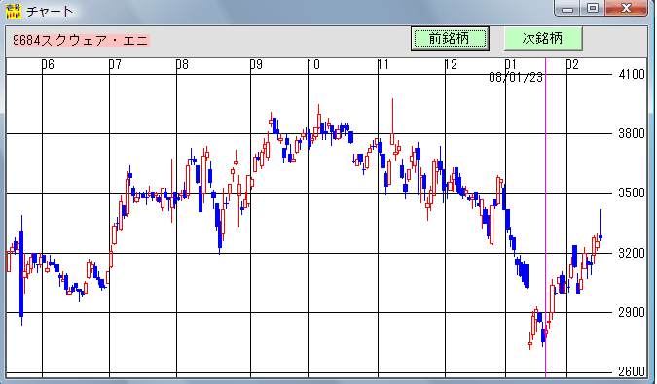Click the 09 month label on time axis

pos(256,64)
